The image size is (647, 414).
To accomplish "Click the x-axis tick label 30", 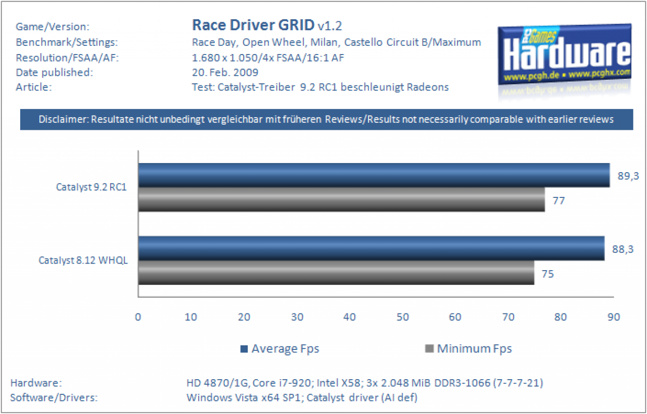I will coord(297,317).
